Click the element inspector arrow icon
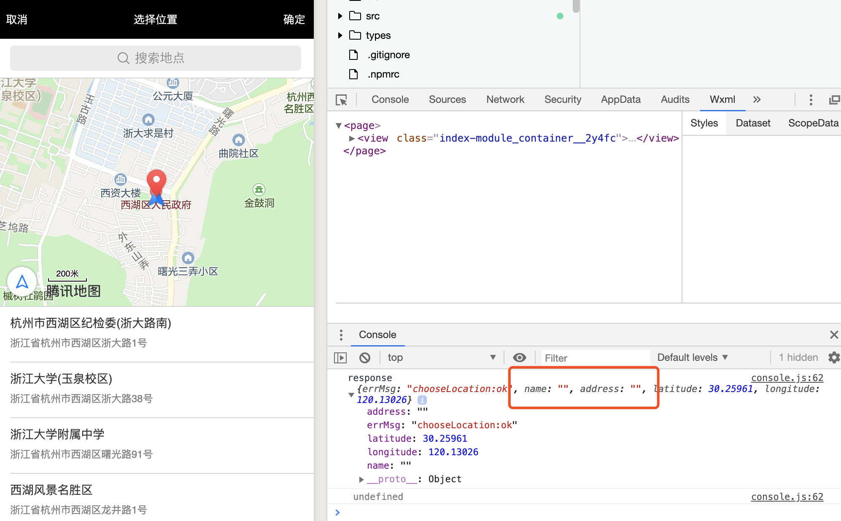This screenshot has width=841, height=521. pyautogui.click(x=341, y=100)
